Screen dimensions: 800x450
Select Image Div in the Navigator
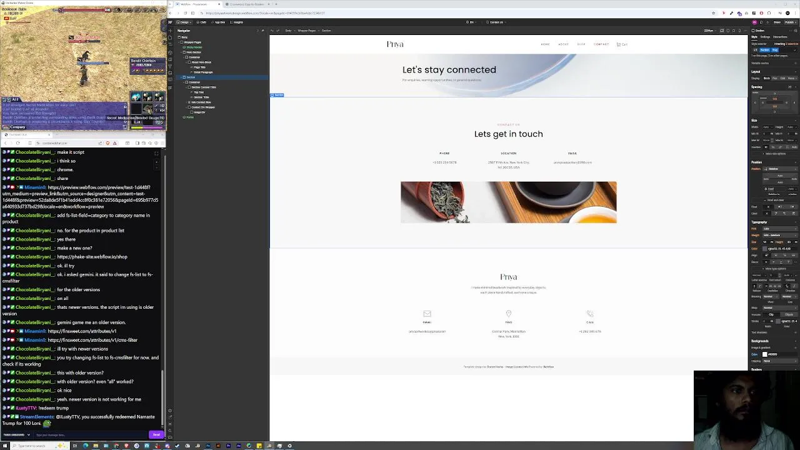tap(198, 112)
